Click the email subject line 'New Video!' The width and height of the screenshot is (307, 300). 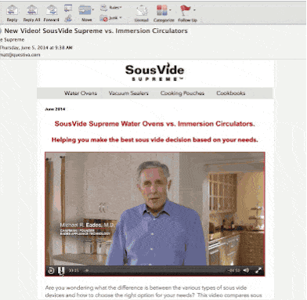96,31
